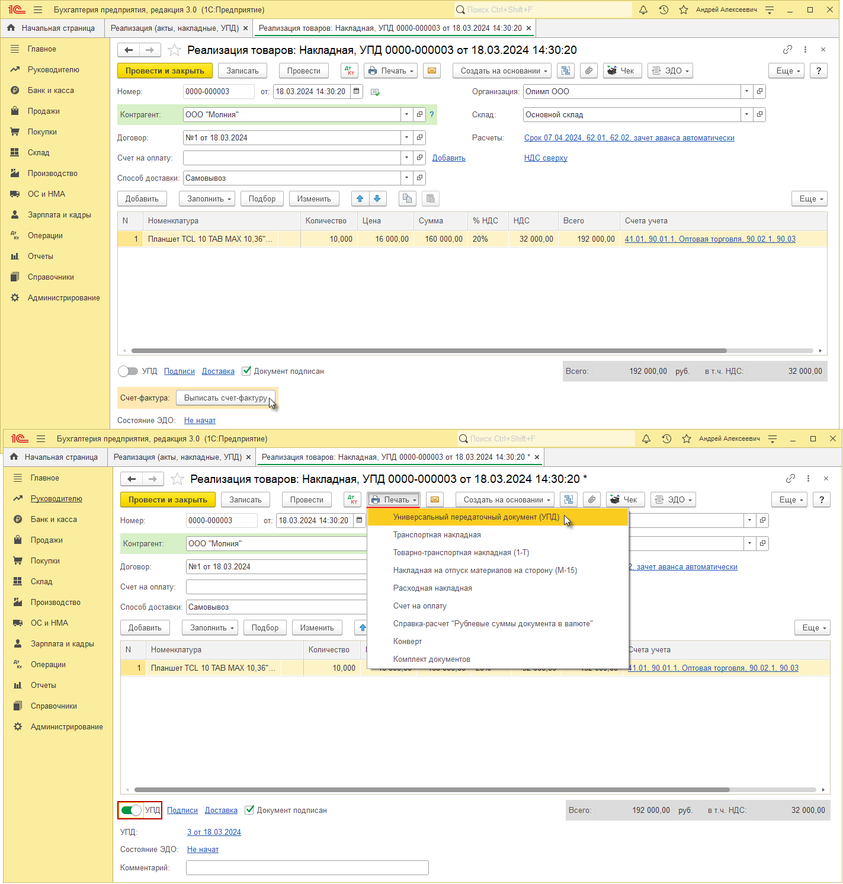
Task: Click notifications bell in bottom window
Action: (x=646, y=438)
